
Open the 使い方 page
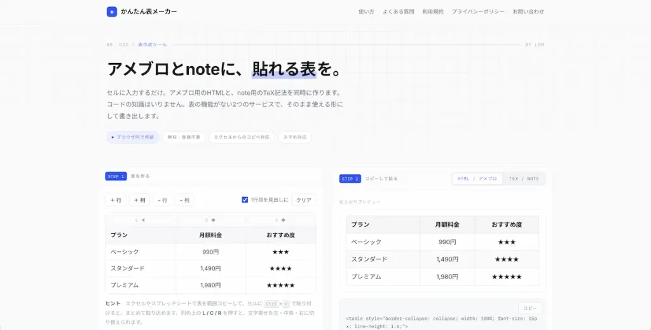[x=366, y=11]
